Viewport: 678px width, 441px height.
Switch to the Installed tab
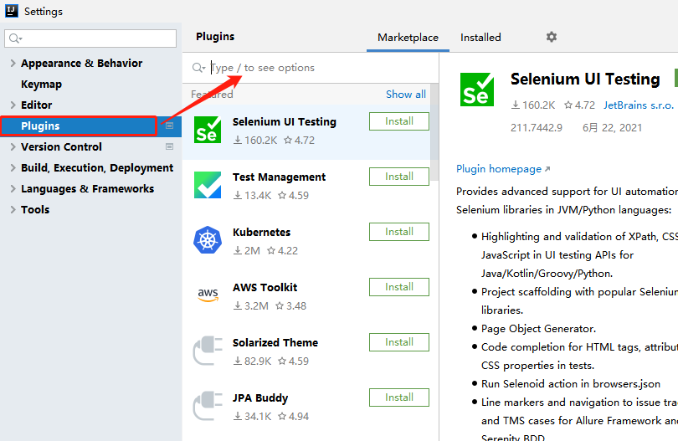[x=480, y=38]
